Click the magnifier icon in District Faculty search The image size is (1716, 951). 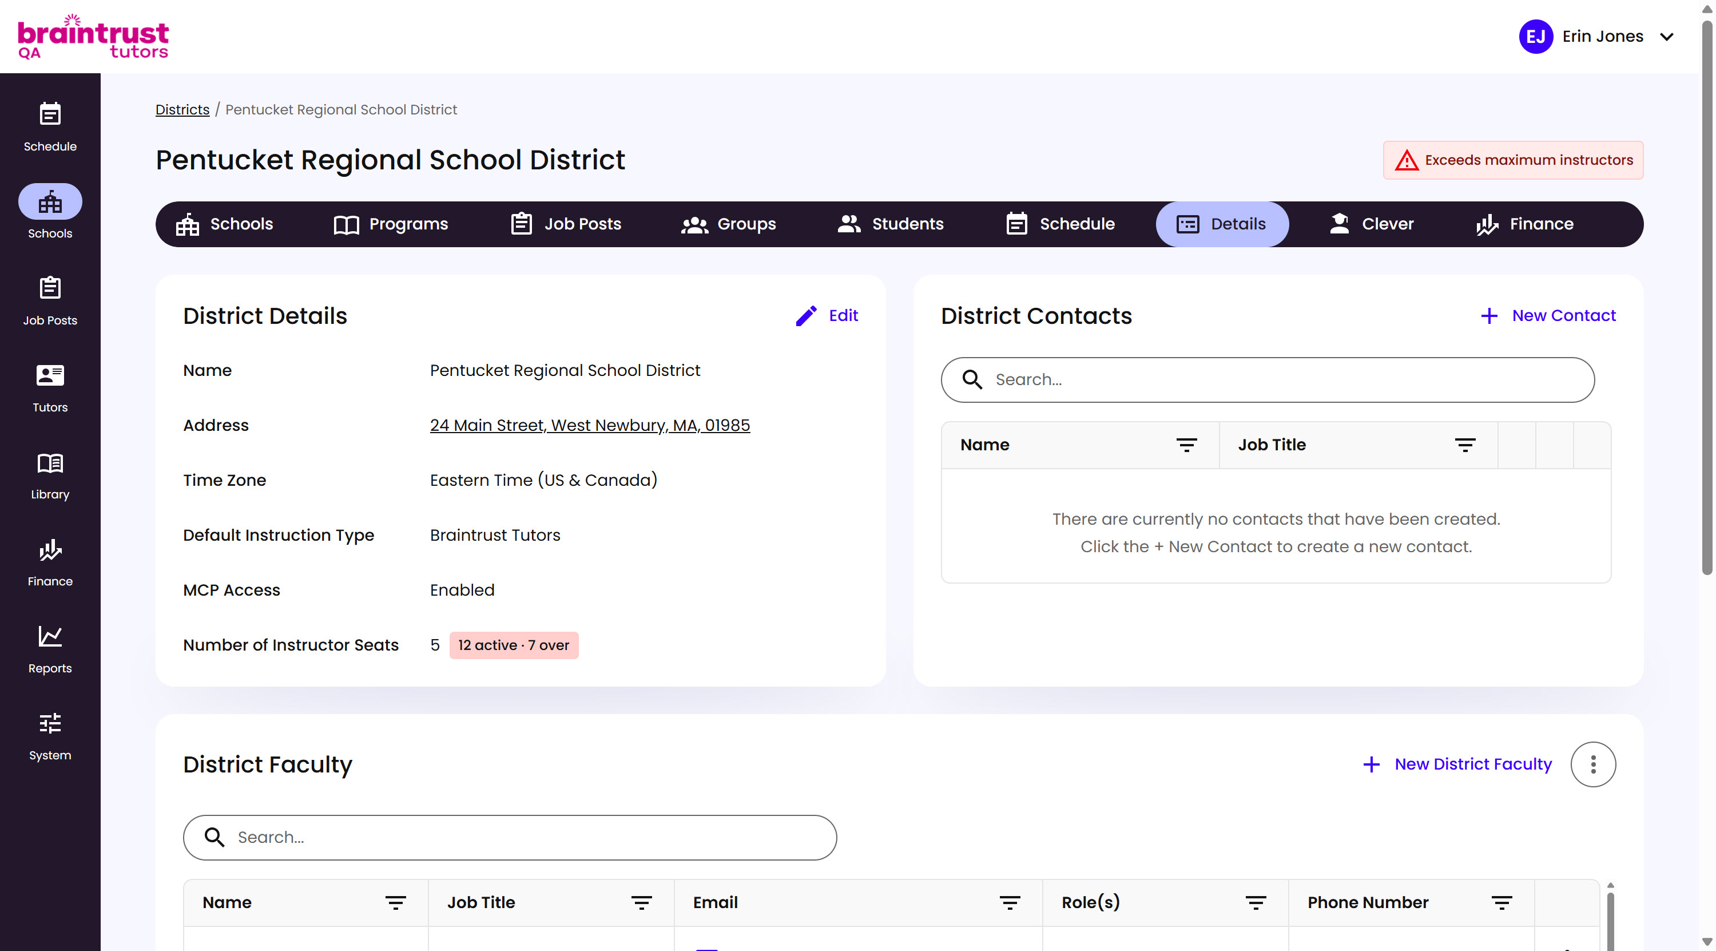214,837
